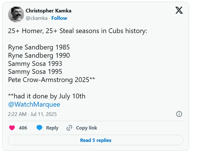Click the Ryne Sandberg 1985 line
202x151 pixels.
click(39, 47)
